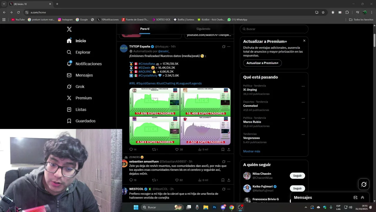Reload the page in Chrome

(18, 12)
